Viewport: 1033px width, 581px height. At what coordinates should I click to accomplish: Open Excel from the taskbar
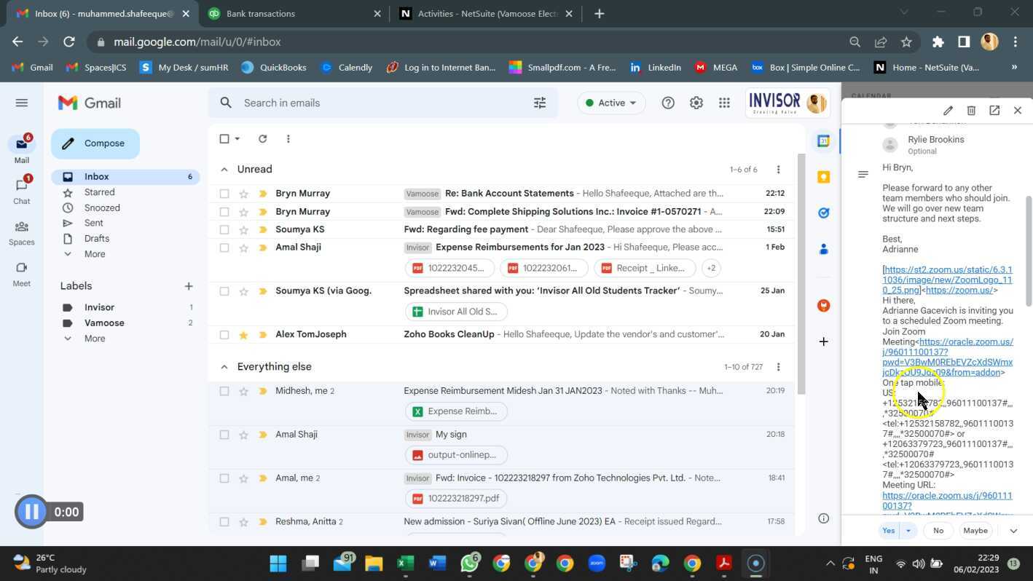405,563
